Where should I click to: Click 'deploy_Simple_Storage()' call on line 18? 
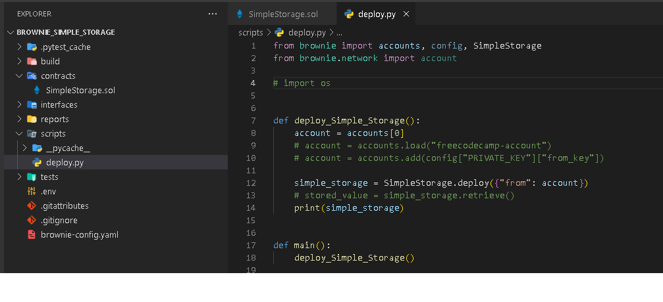pyautogui.click(x=354, y=258)
